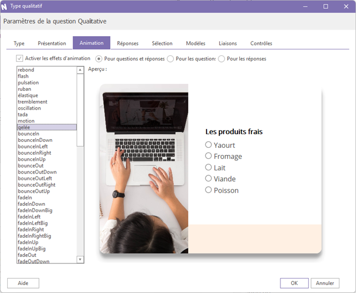Click the animation list scrollbar thumb

(x=80, y=110)
